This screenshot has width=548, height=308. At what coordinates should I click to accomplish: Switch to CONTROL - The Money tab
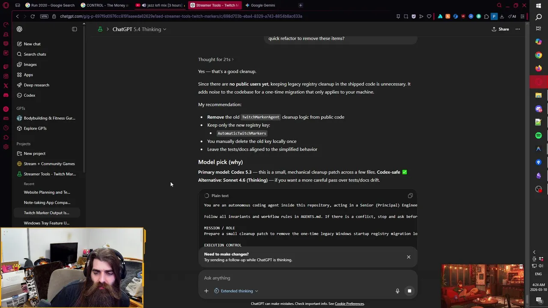point(105,5)
